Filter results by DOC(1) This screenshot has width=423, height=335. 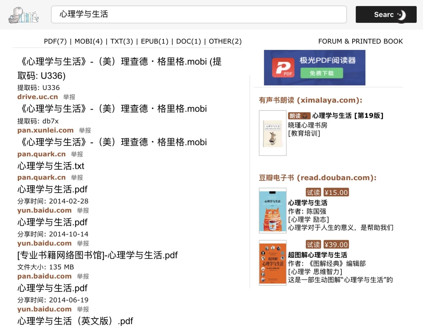tap(189, 41)
